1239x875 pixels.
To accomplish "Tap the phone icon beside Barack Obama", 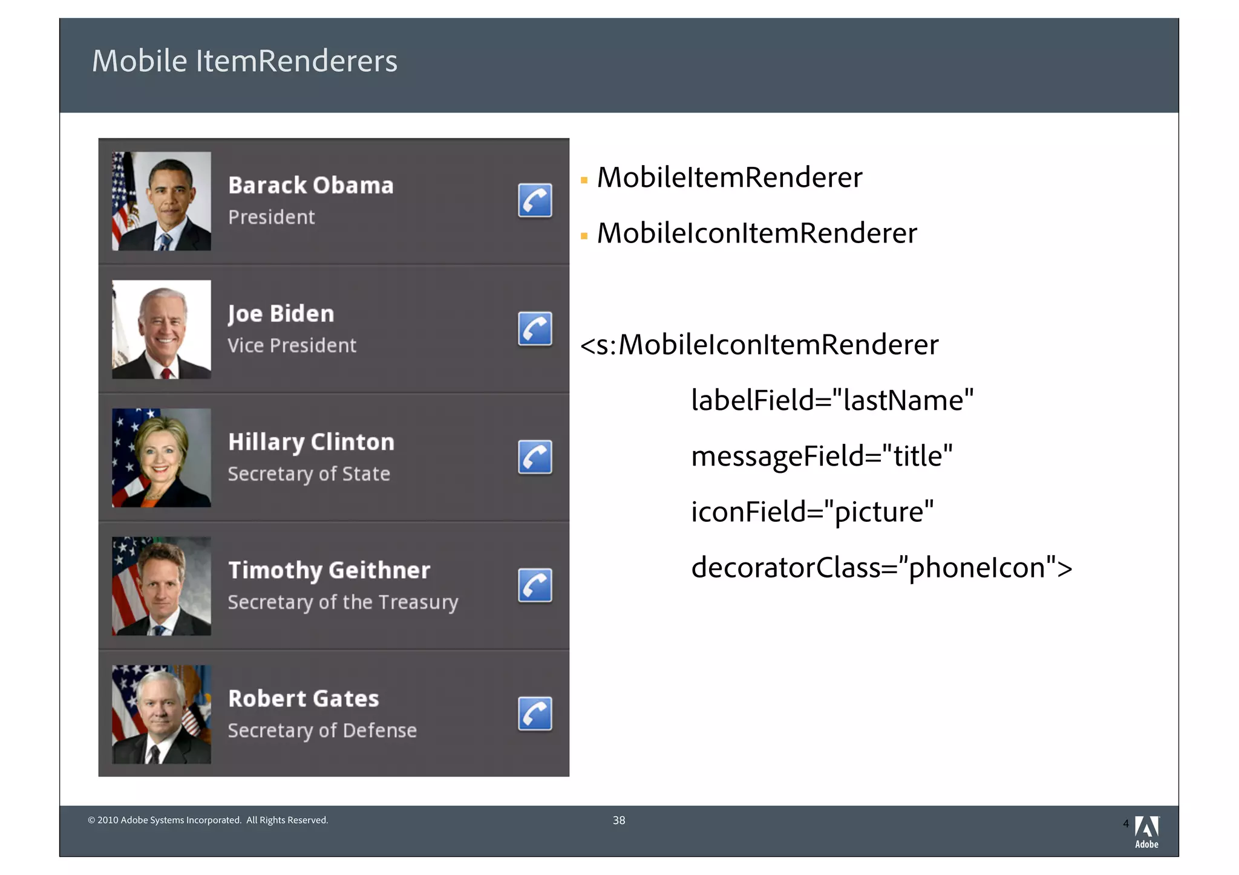I will [x=535, y=200].
